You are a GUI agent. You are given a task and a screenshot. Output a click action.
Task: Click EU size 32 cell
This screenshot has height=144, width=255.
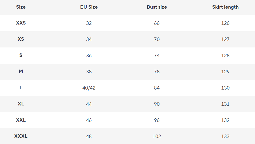tap(89, 23)
